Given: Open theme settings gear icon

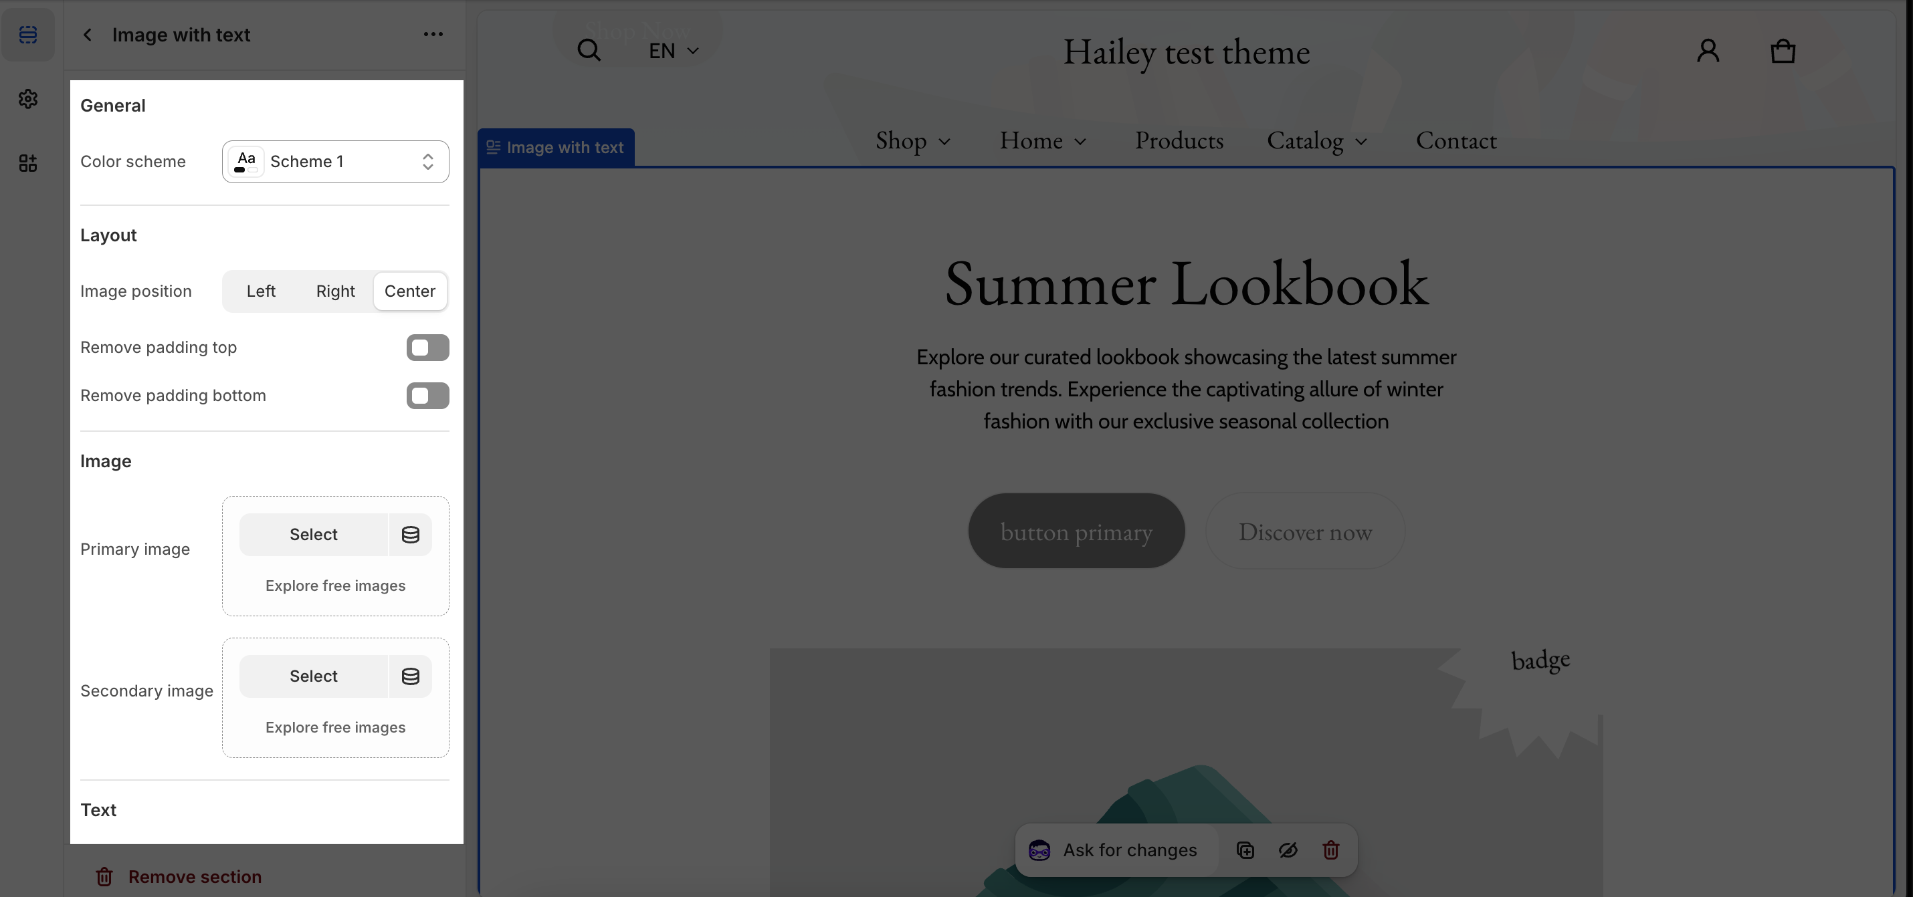Looking at the screenshot, I should (28, 99).
